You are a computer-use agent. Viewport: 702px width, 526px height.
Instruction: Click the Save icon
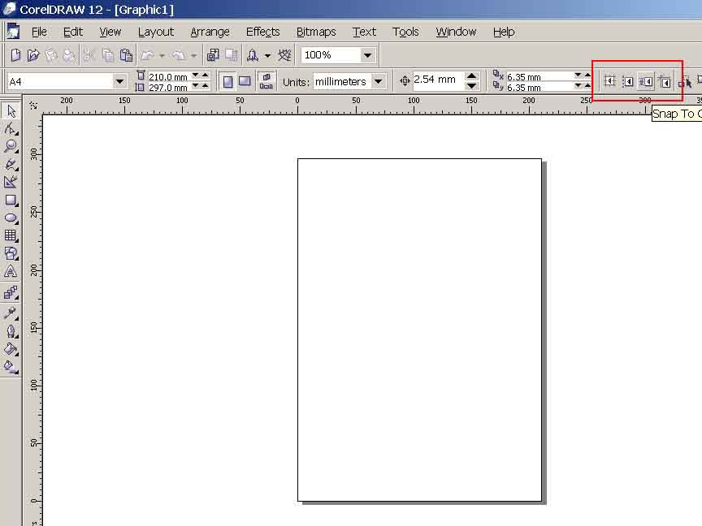pos(51,55)
